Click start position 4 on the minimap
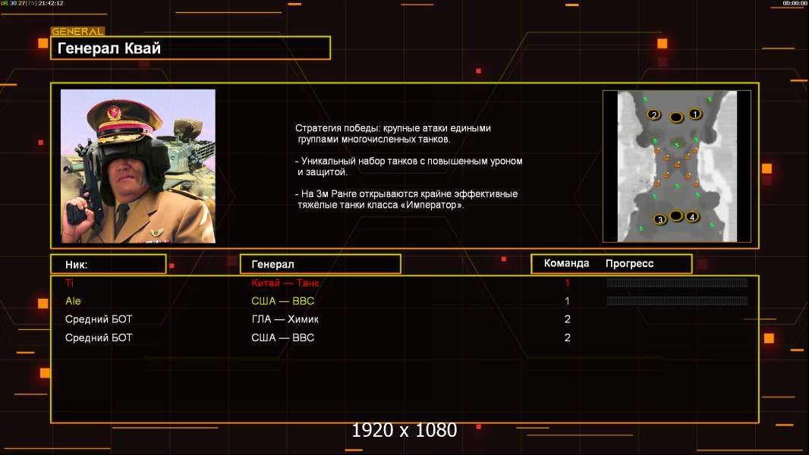The image size is (809, 455). [692, 217]
